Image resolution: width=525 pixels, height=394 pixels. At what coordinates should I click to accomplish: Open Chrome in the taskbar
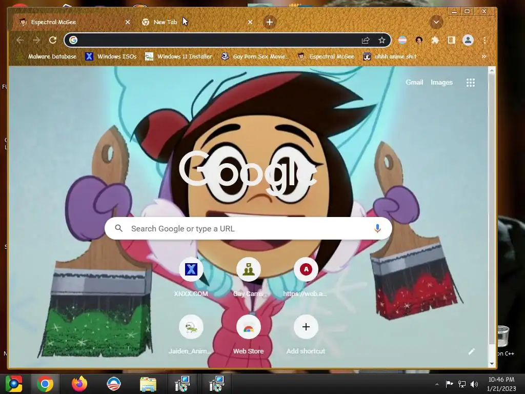[45, 384]
